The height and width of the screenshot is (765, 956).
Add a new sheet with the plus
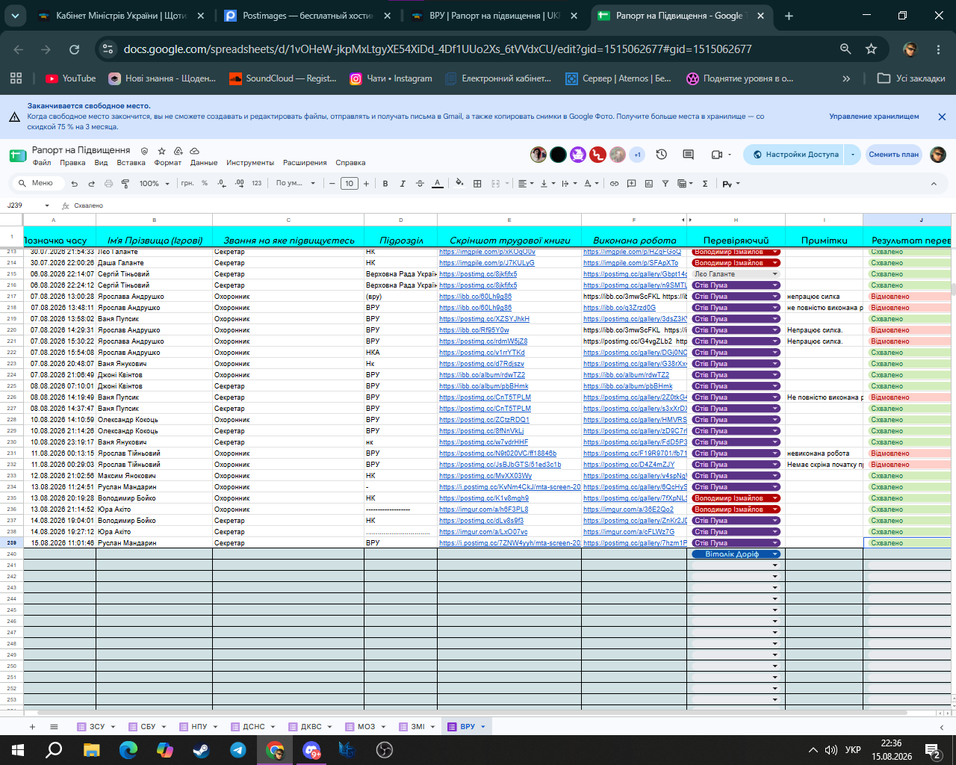32,726
